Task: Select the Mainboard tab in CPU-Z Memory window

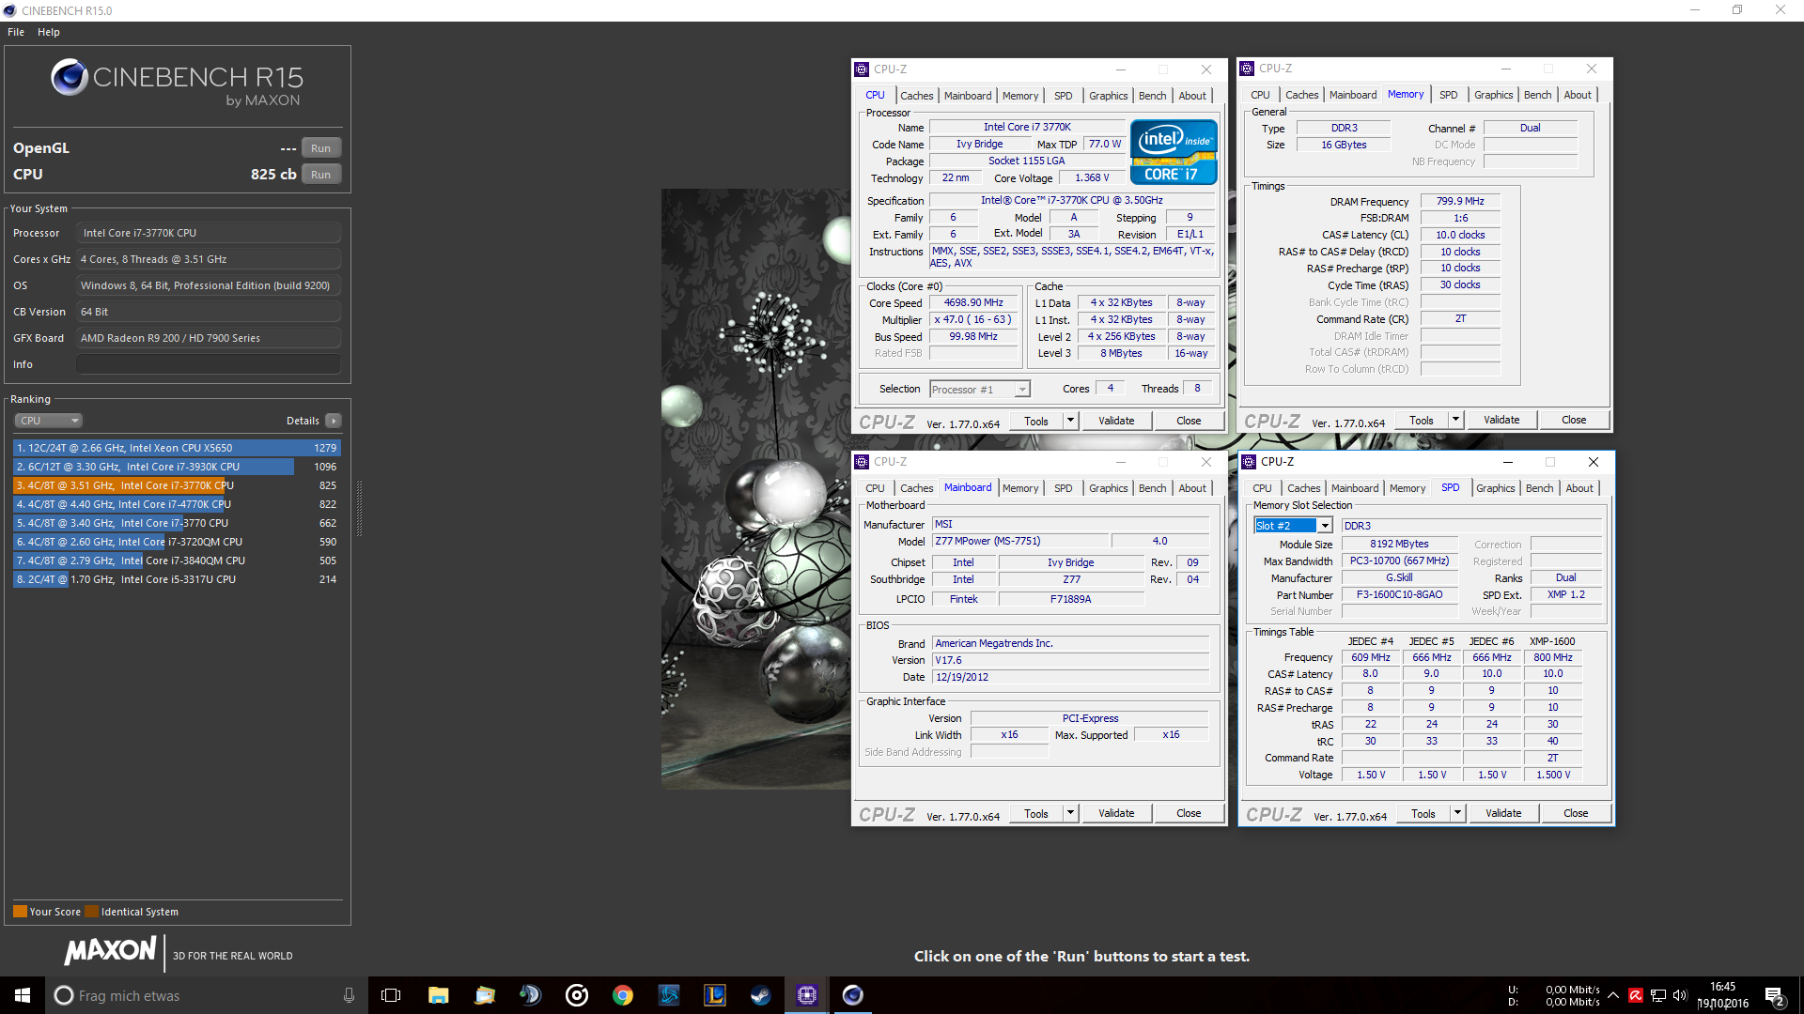Action: pos(1352,95)
